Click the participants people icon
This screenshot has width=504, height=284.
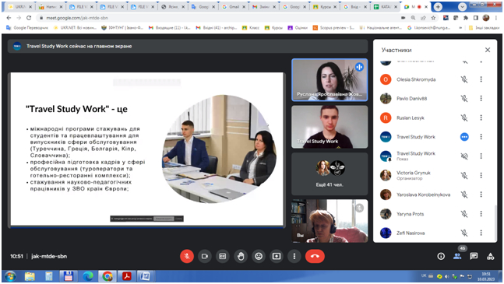pos(457,256)
